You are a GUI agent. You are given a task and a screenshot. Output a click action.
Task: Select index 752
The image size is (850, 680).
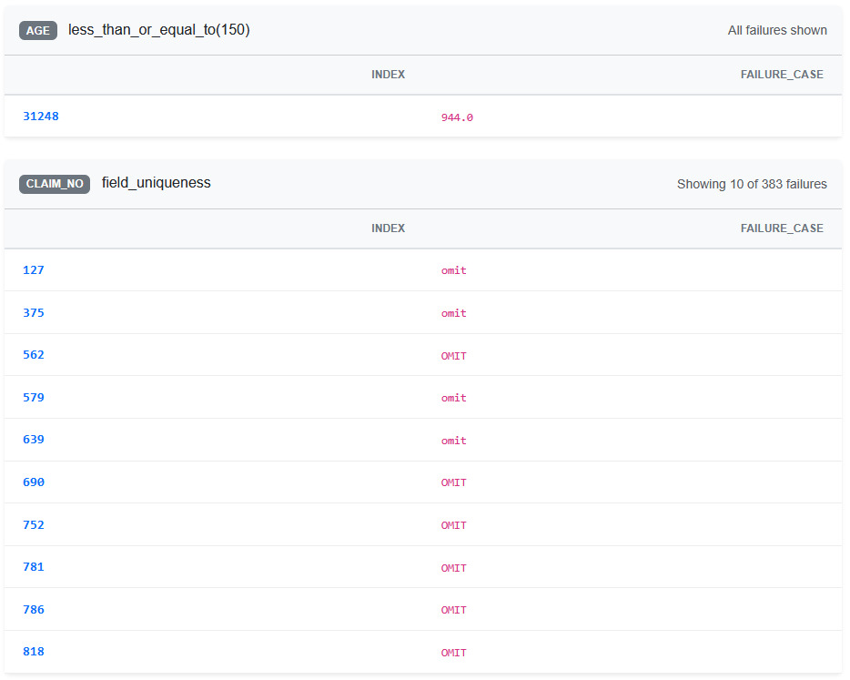tap(34, 525)
